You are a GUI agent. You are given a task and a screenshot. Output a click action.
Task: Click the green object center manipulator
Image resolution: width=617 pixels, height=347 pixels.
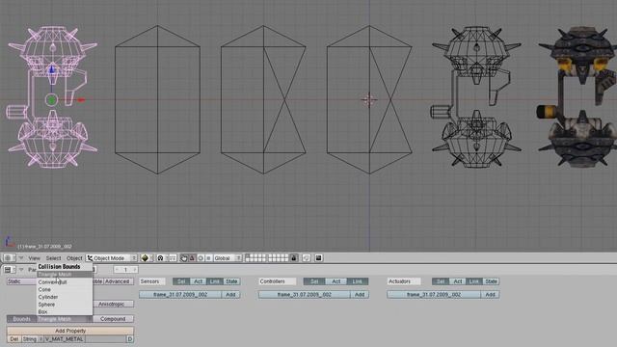tap(51, 100)
